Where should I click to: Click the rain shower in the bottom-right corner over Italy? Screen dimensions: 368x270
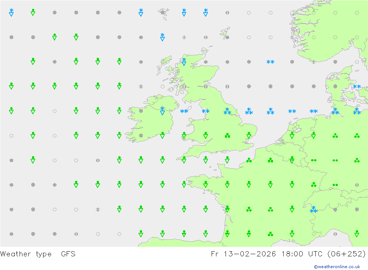357,234
